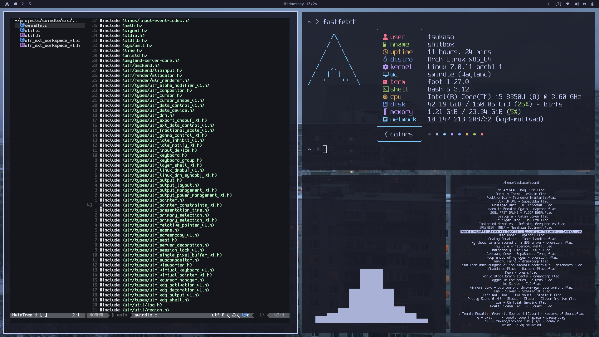Click the Wednesday 13:26 clock
Screen dimensions: 599x337
point(300,4)
